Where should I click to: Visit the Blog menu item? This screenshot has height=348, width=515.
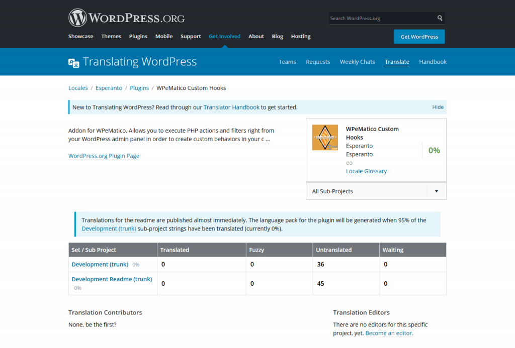tap(278, 37)
